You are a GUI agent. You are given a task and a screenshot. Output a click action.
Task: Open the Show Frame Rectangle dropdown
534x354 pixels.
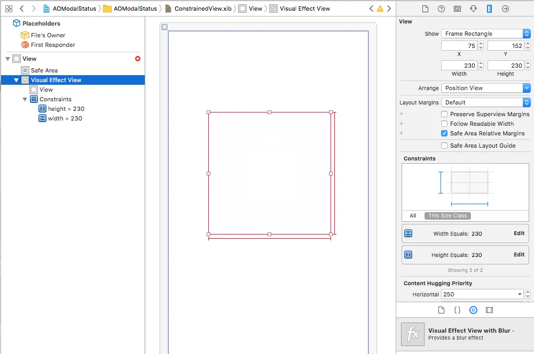click(486, 34)
